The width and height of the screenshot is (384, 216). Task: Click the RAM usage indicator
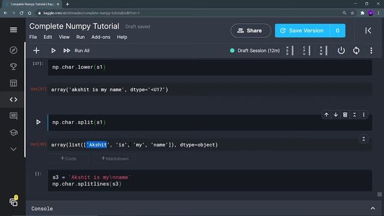click(323, 50)
